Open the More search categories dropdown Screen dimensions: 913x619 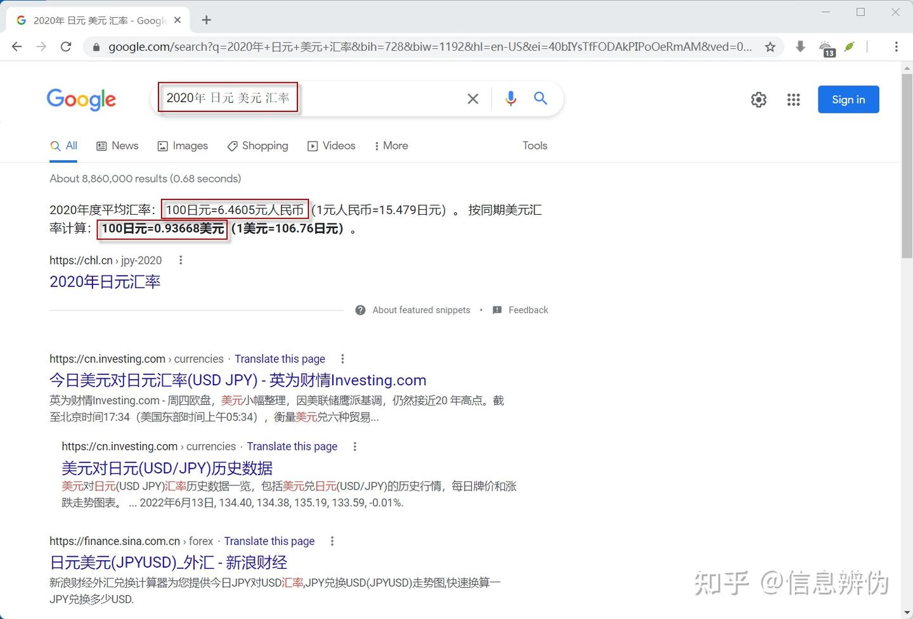tap(391, 146)
